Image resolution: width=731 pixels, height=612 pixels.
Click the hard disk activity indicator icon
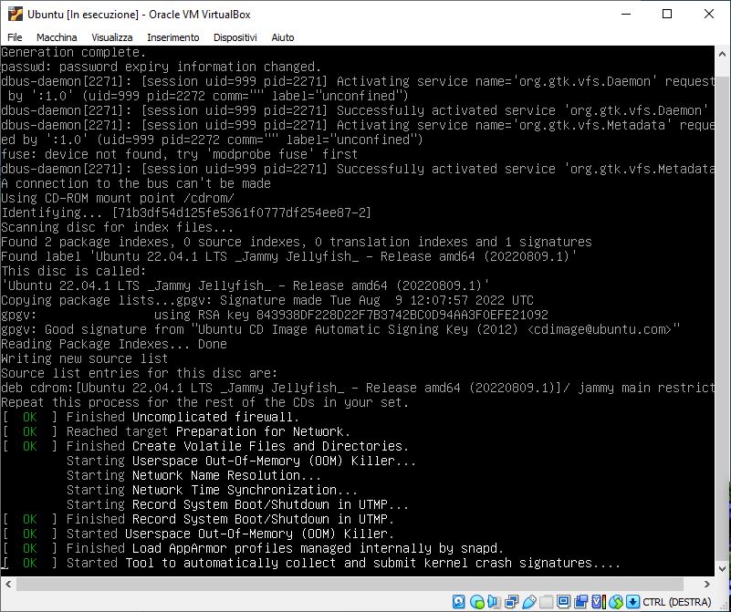459,602
